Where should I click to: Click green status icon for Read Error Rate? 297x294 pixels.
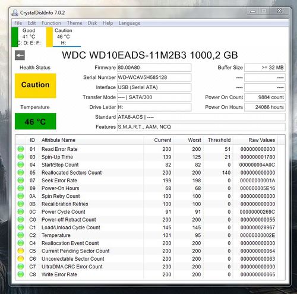[x=21, y=149]
